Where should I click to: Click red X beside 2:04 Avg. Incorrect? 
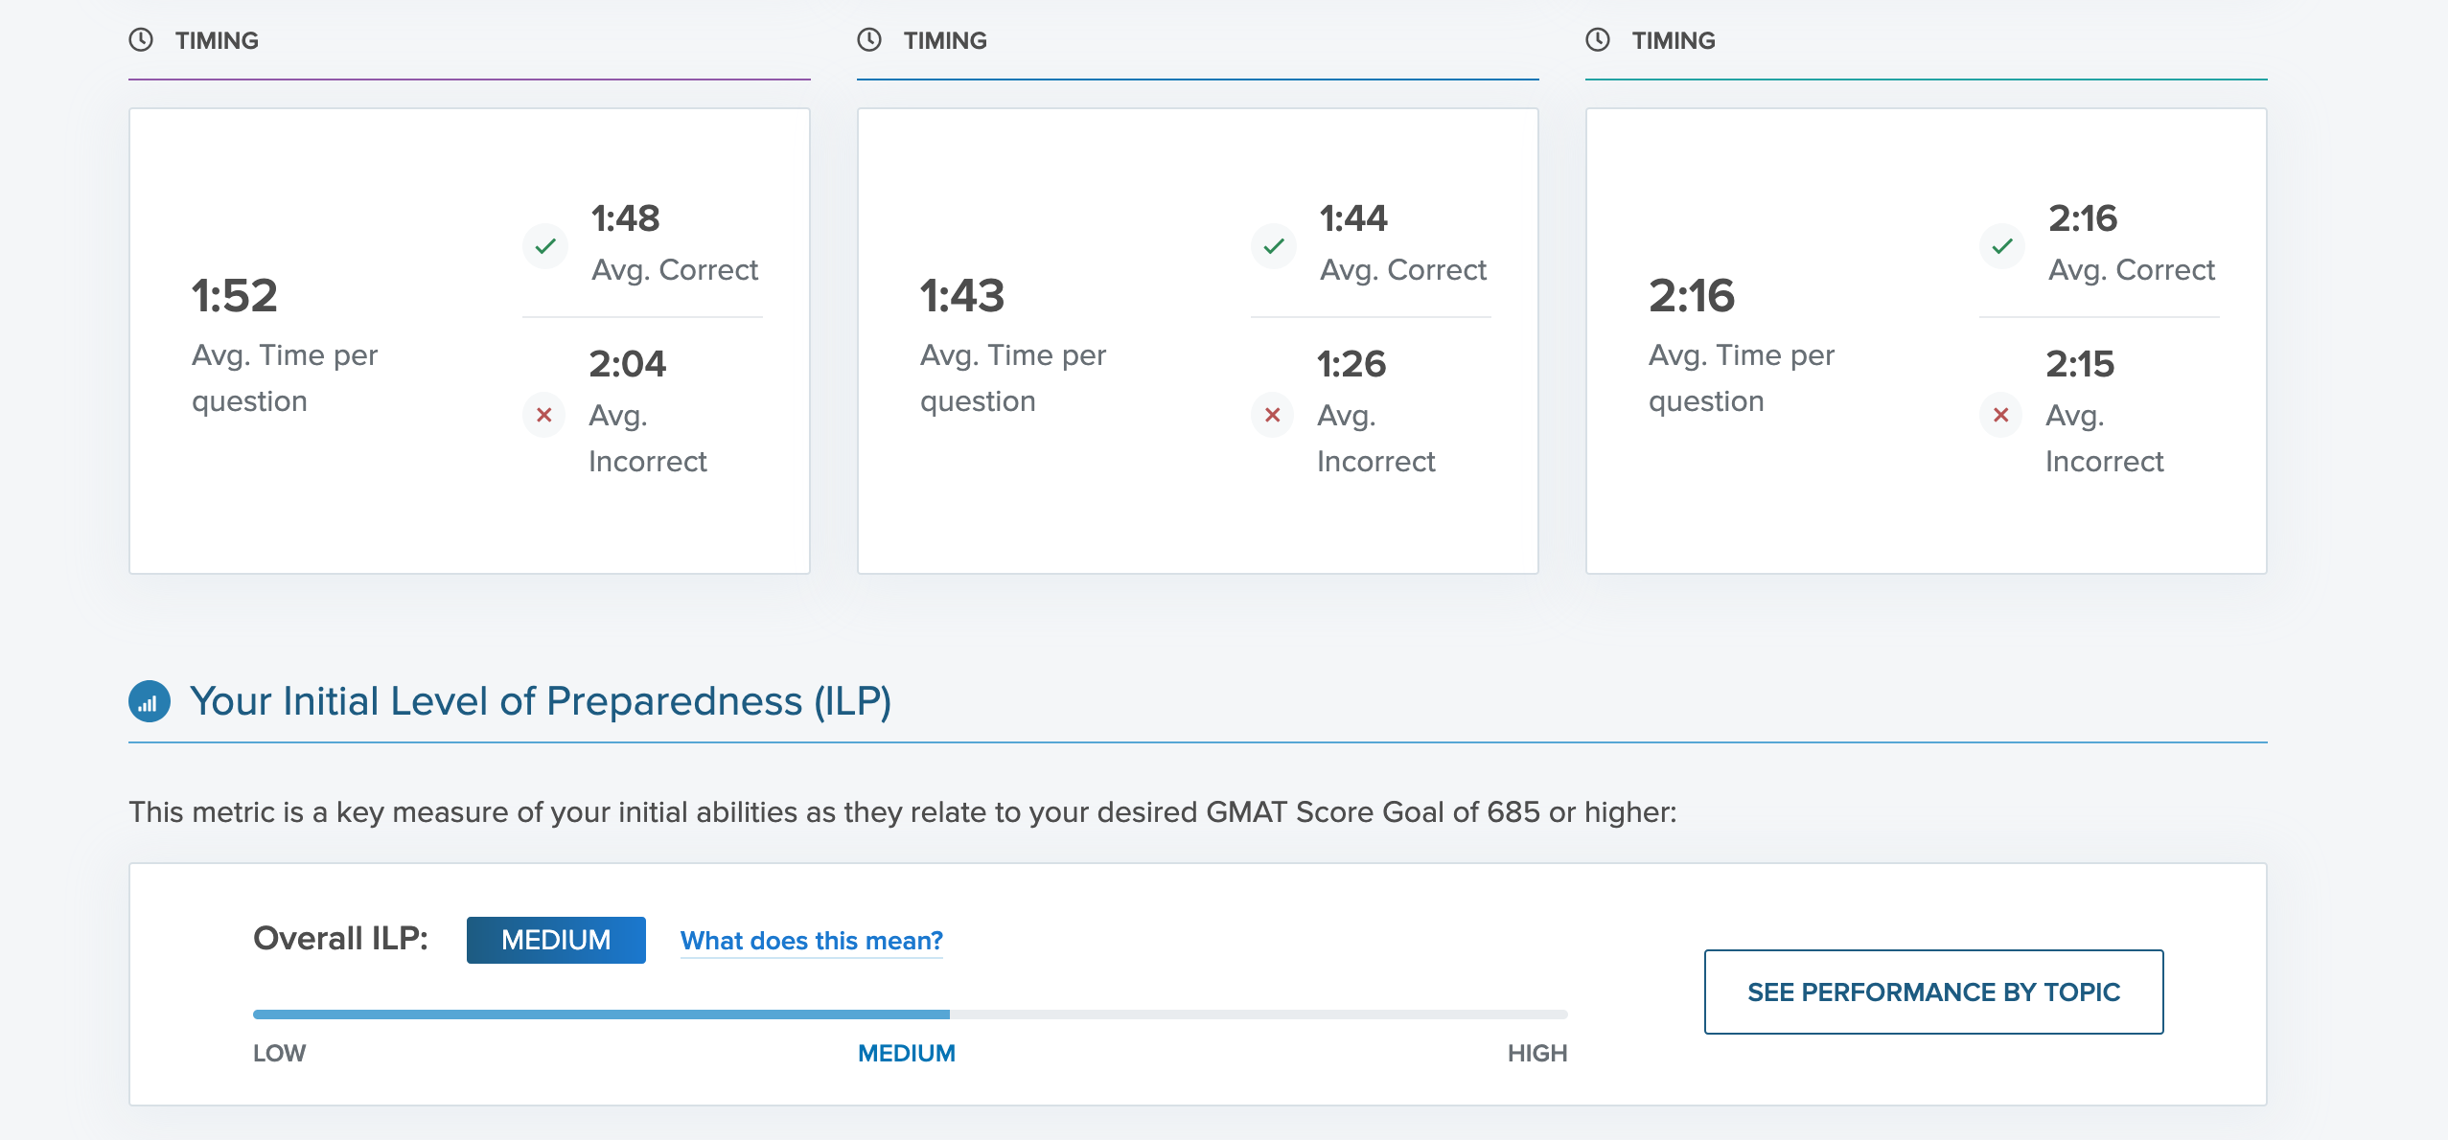544,415
